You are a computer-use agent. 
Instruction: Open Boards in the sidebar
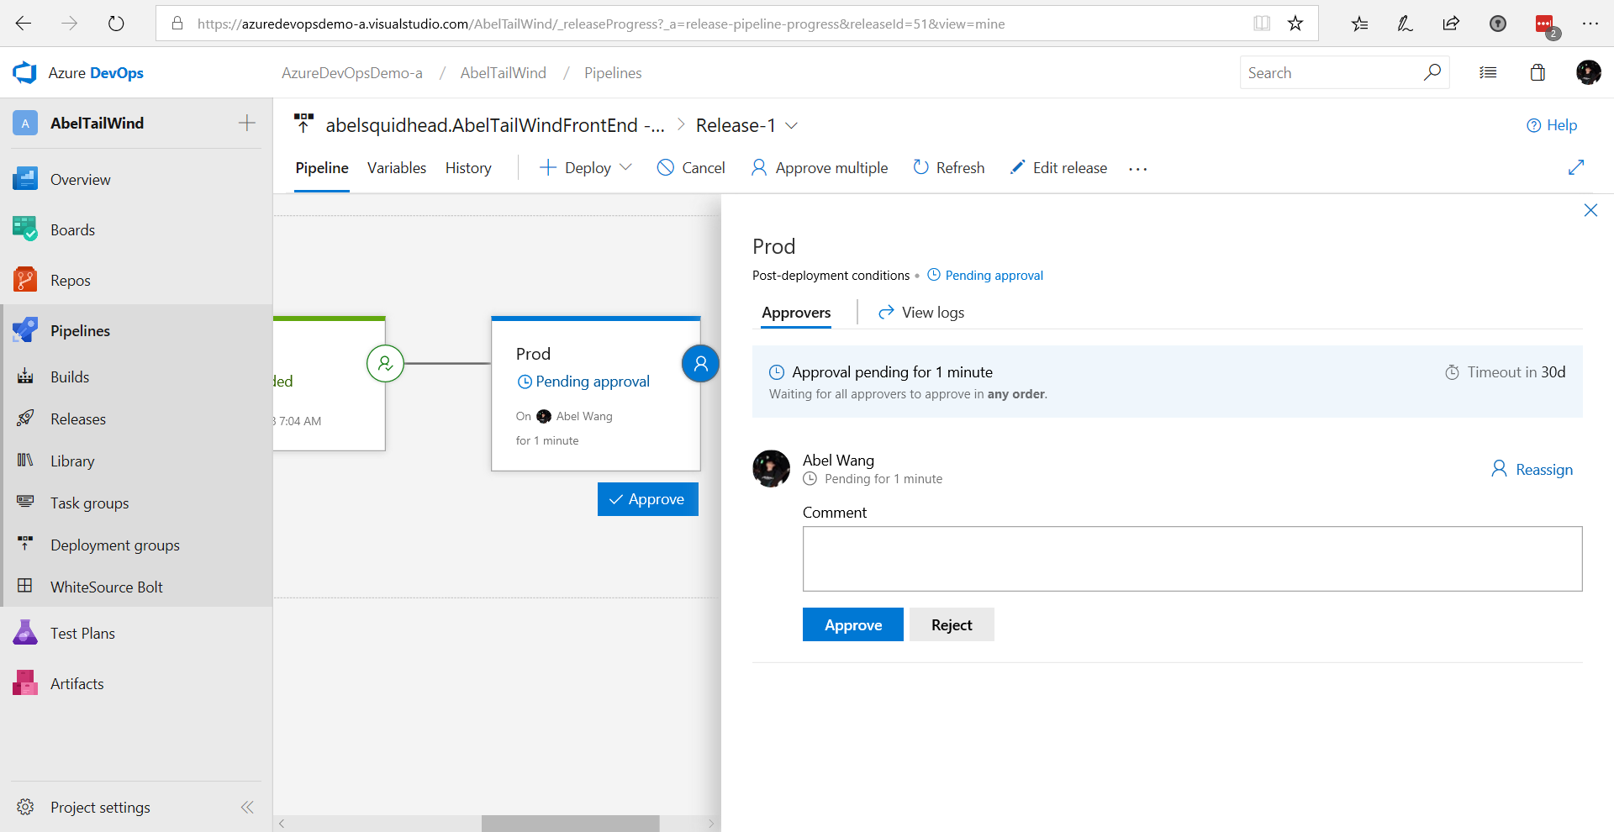[x=72, y=229]
